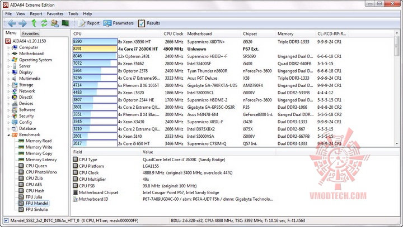Expand the Server tree node
Viewport: 403px width, 227px height.
pos(8,66)
